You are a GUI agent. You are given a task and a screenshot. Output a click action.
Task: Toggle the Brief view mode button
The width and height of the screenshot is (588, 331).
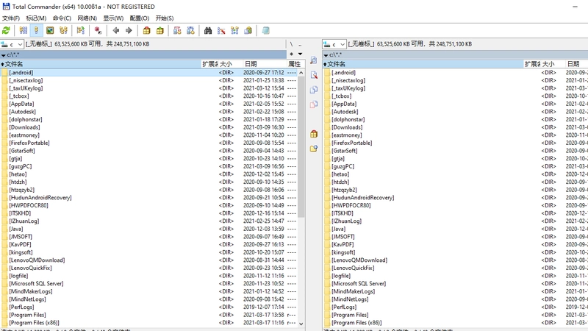[x=24, y=31]
